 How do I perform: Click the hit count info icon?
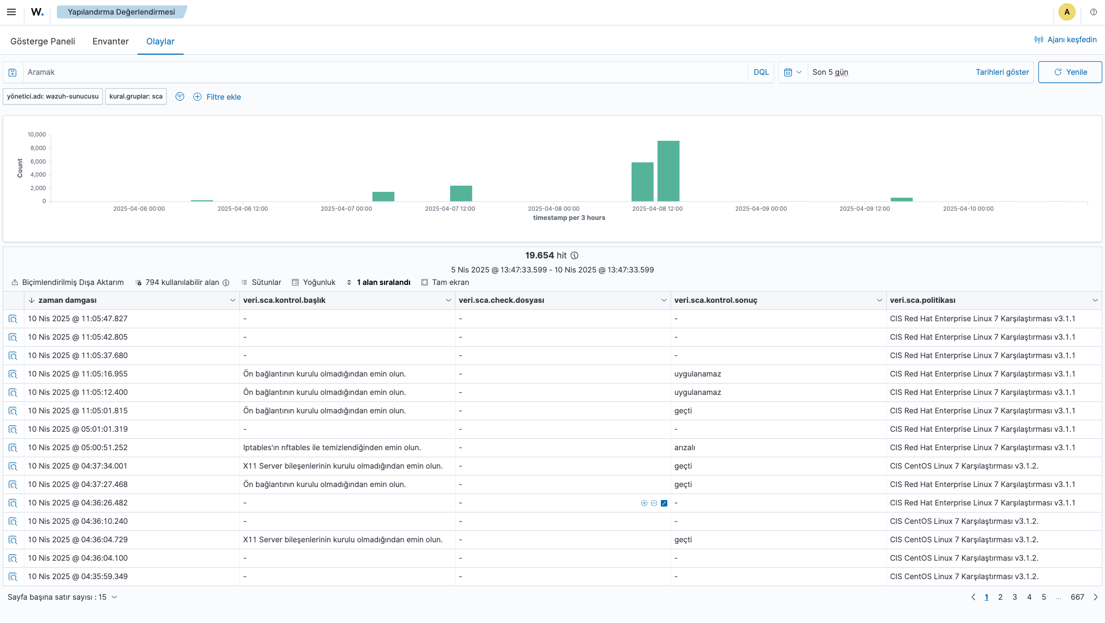point(575,256)
